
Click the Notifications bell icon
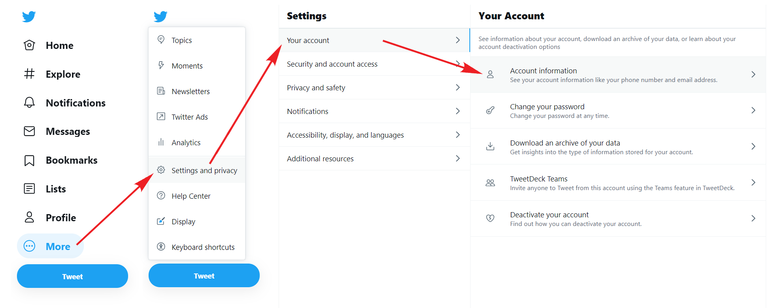(29, 103)
